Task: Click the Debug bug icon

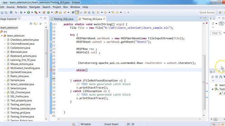Action: pos(21,13)
